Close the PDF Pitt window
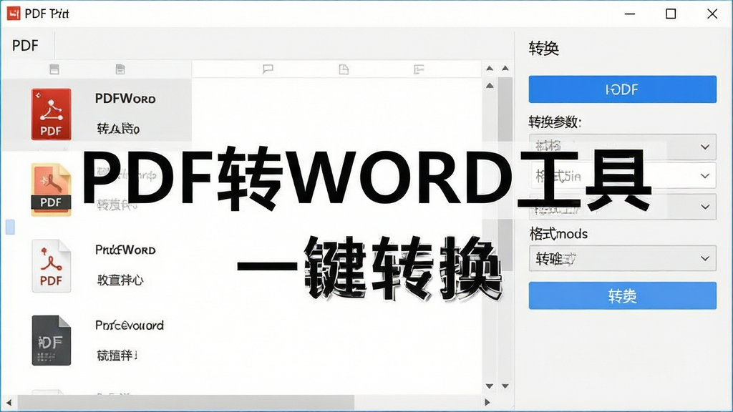Screen dimensions: 733x412 [x=712, y=14]
